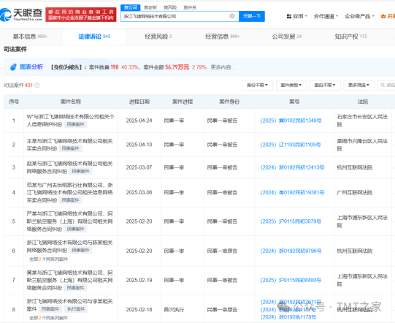Viewport: 395px width, 323px height.
Task: Select the 查风险 search tab
Action: point(170,7)
